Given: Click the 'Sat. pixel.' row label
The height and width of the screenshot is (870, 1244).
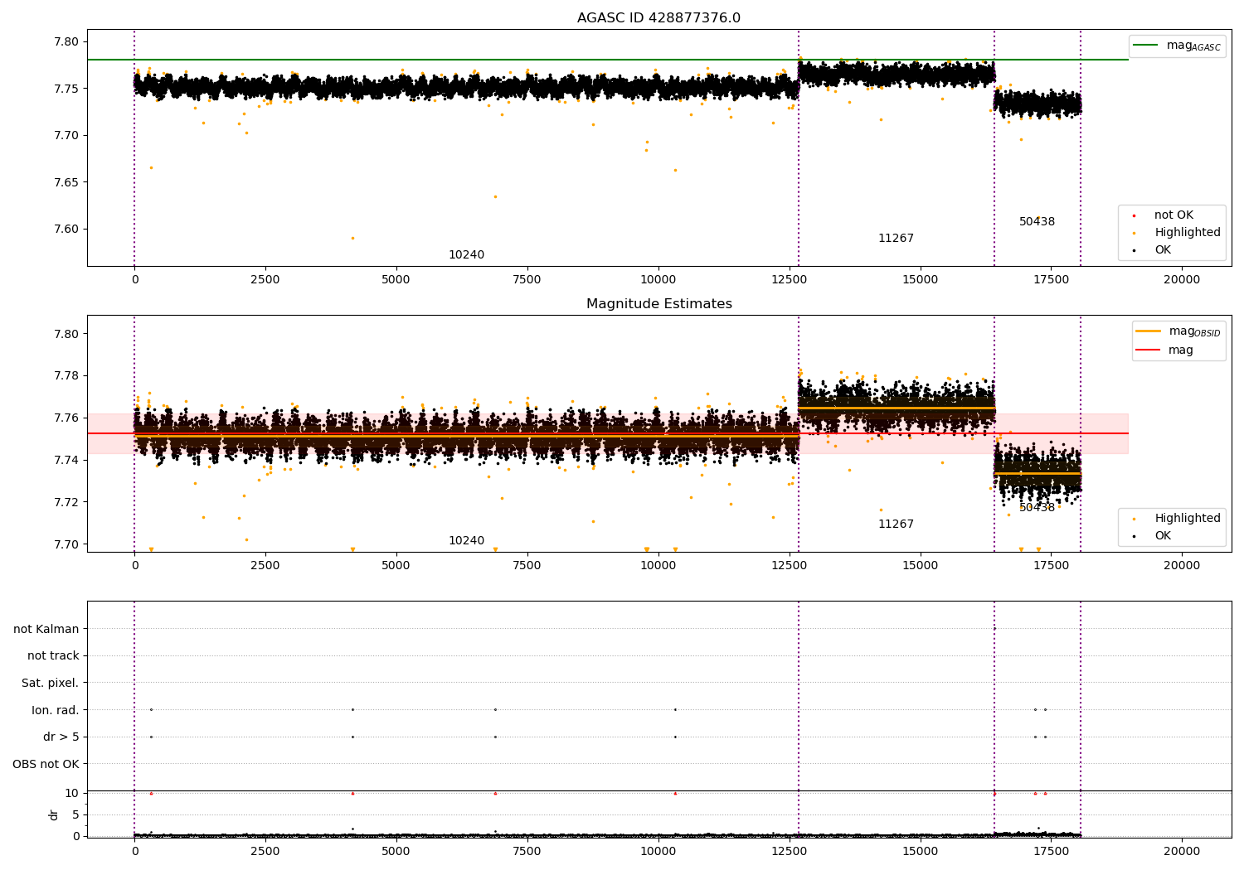Looking at the screenshot, I should [x=51, y=683].
